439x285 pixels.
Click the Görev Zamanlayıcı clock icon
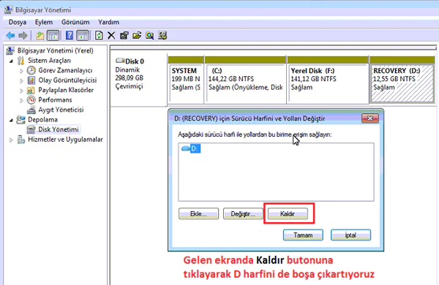point(31,70)
